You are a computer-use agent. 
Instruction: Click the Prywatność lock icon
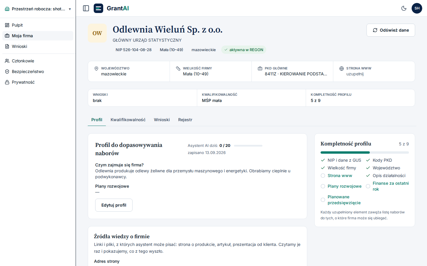(x=7, y=82)
